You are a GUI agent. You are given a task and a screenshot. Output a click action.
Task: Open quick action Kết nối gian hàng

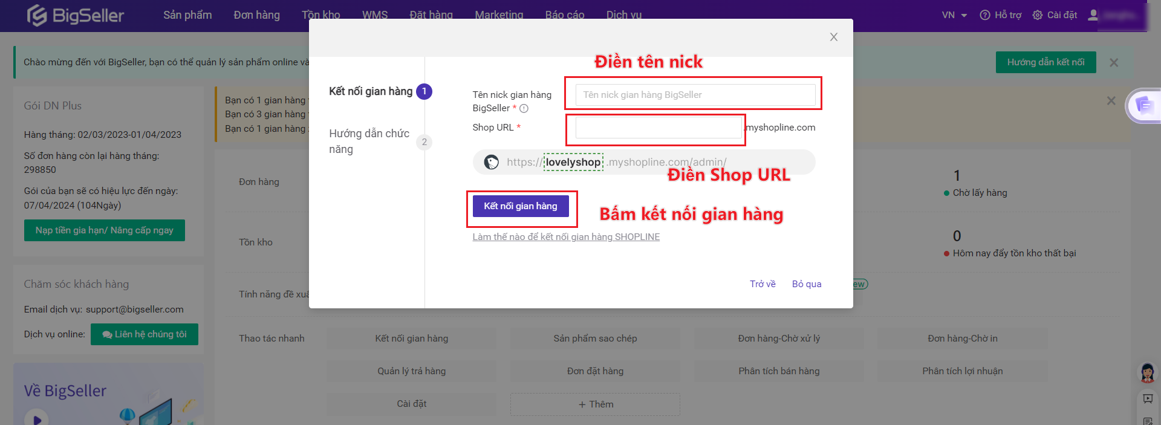click(412, 339)
